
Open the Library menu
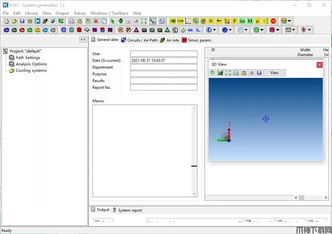click(31, 13)
